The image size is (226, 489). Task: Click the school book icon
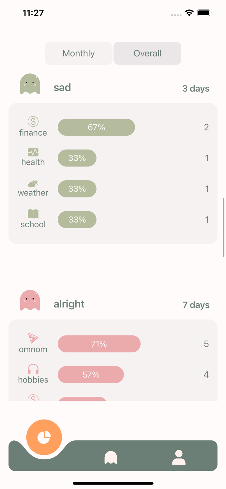point(33,214)
